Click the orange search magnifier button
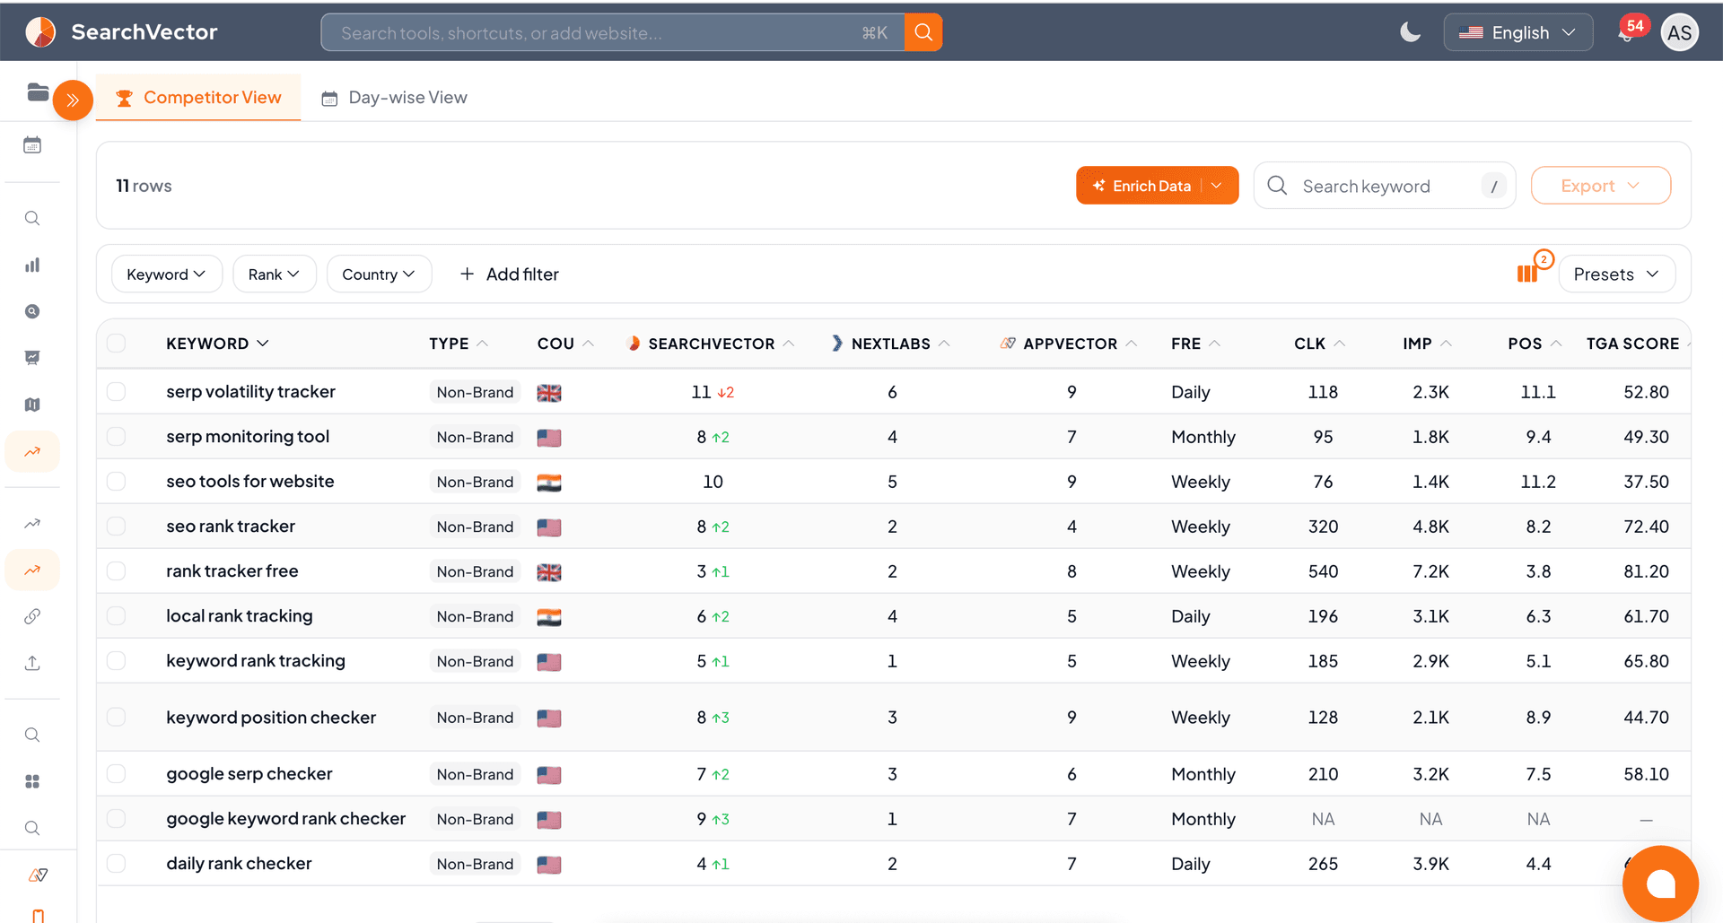The width and height of the screenshot is (1723, 923). [x=923, y=32]
